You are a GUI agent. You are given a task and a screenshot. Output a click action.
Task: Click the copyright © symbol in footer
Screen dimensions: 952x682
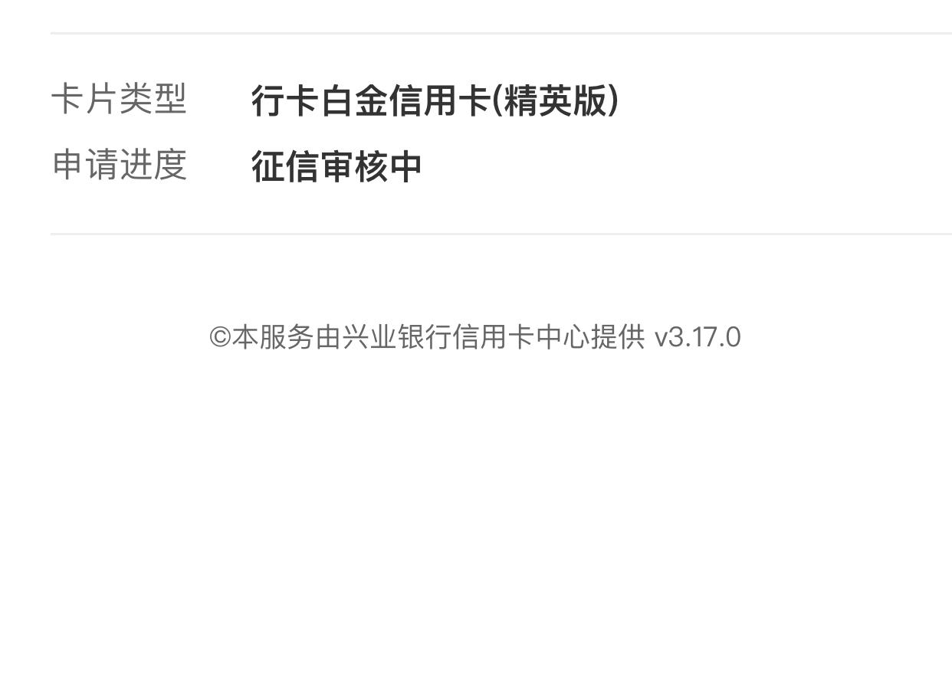(220, 337)
